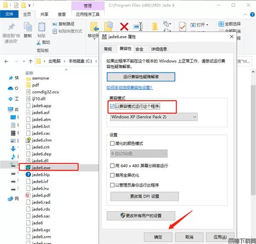256x244 pixels.
Task: Open the Details tab in properties dialog
Action: (x=159, y=49)
